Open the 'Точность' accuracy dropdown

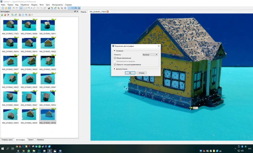(x=150, y=55)
